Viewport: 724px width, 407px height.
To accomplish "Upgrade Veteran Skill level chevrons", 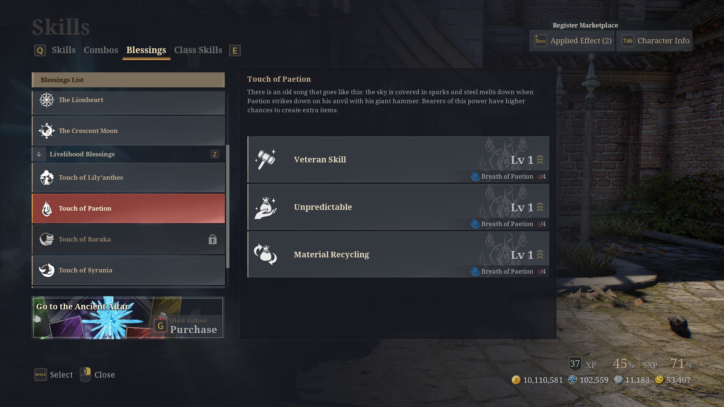I will tap(540, 160).
